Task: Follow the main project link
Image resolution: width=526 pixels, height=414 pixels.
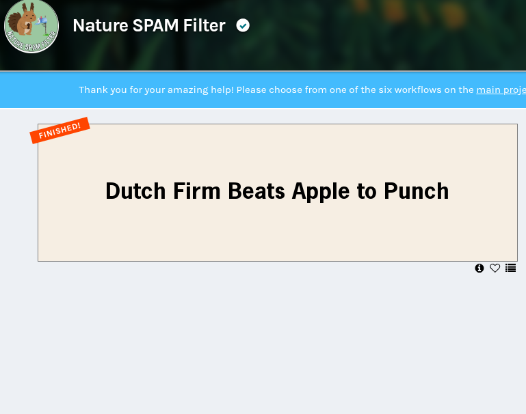Action: point(501,89)
